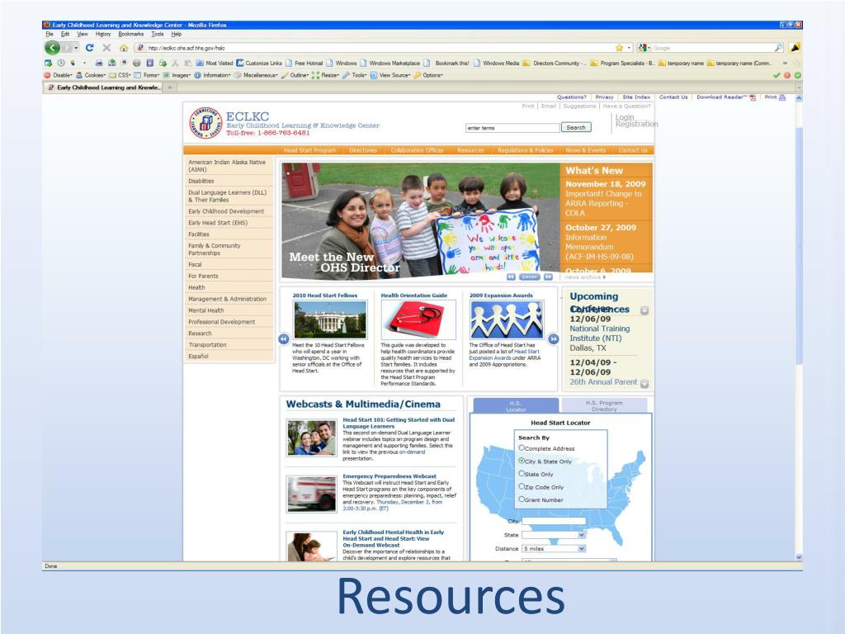Go to the browser home page icon

pos(124,47)
